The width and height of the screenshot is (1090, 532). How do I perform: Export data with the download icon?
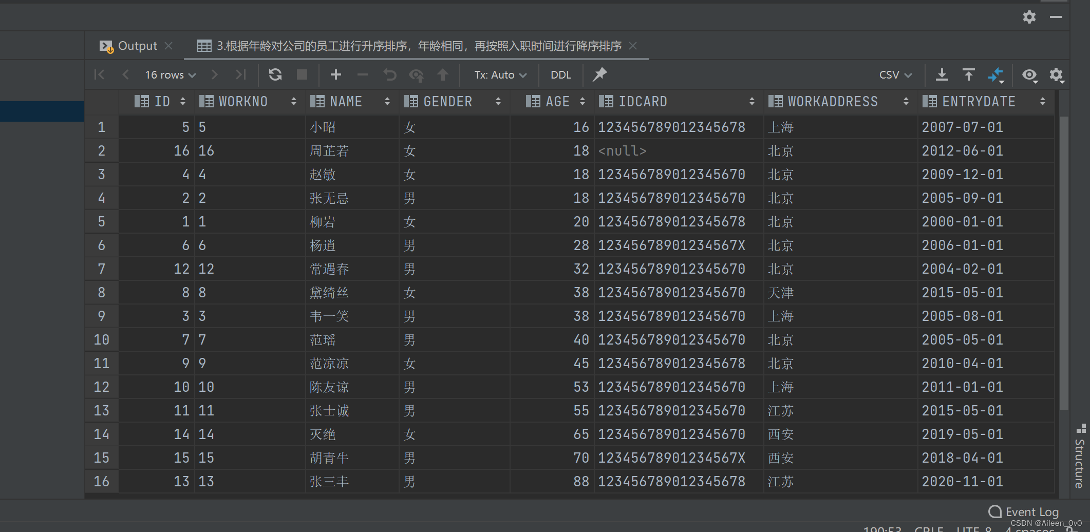[x=942, y=75]
